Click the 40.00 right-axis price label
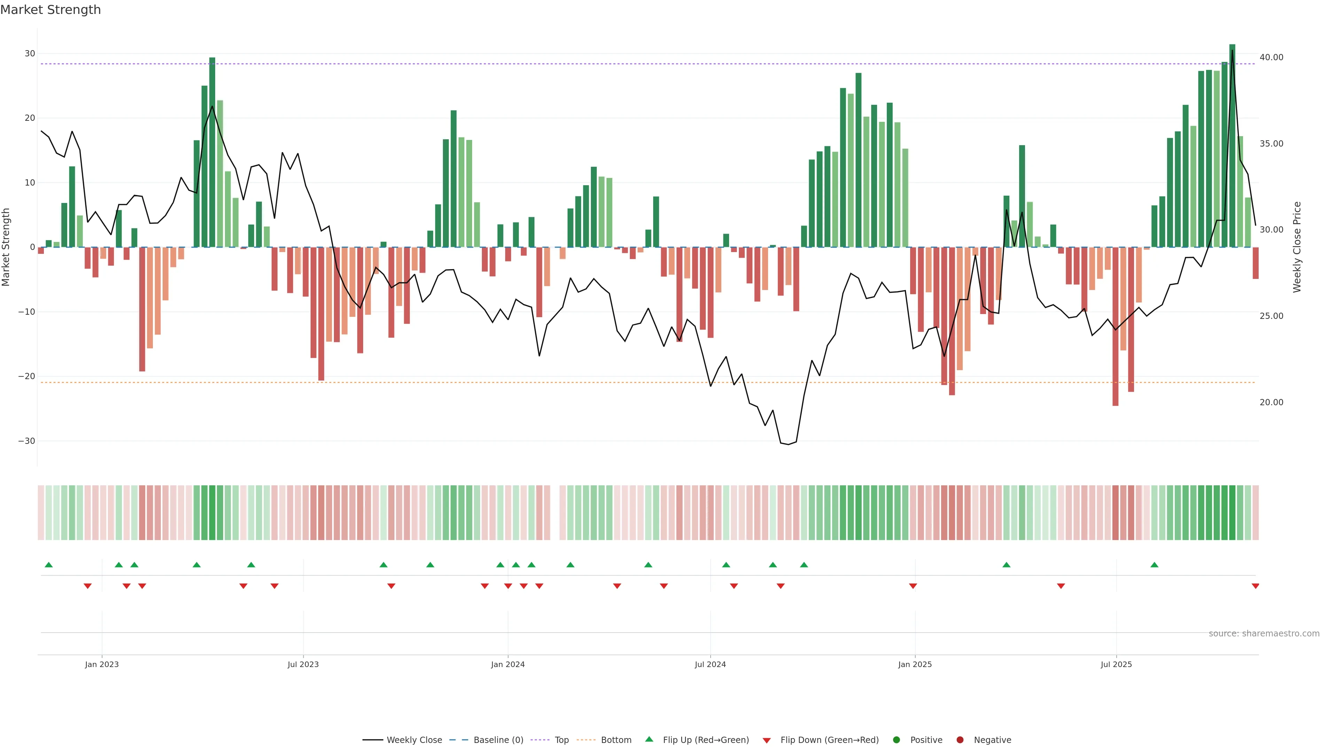Screen dimensions: 1337x752 (1271, 57)
